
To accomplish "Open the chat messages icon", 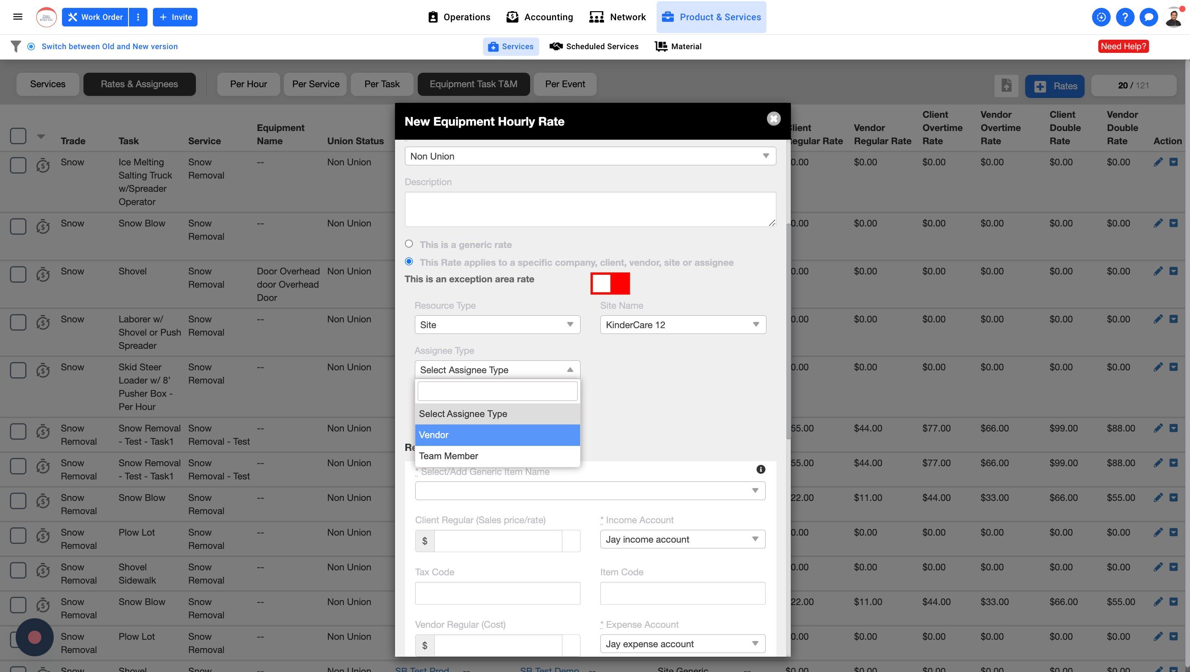I will coord(1148,17).
